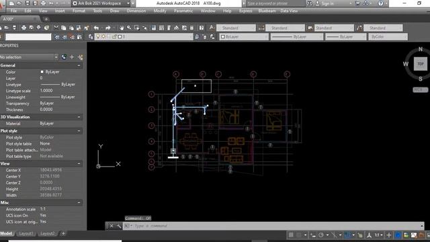Collapse the 3D Visualization section

[x=79, y=117]
